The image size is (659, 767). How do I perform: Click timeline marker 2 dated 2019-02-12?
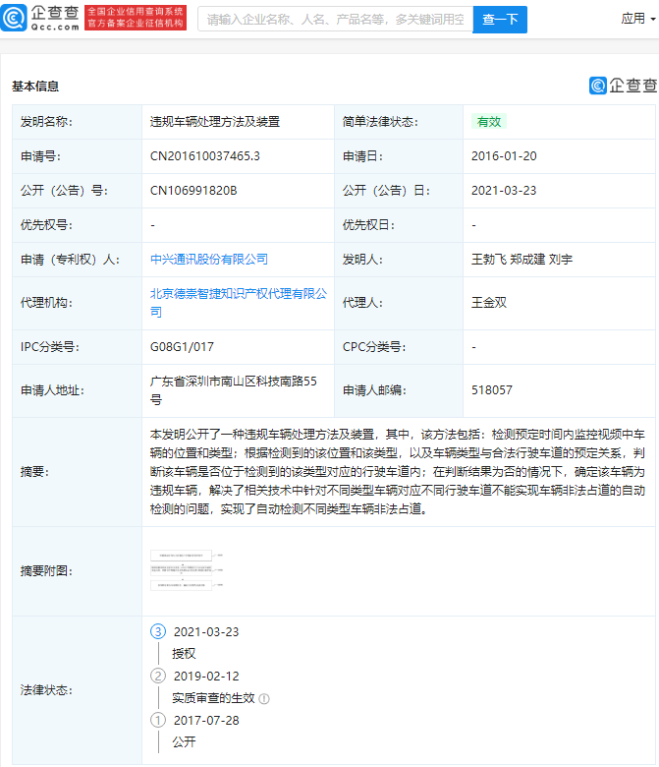point(158,676)
